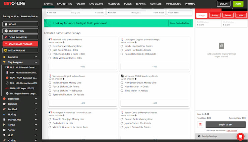248x142 pixels.
Task: Click the Mega Parlays icon
Action: [x=6, y=50]
